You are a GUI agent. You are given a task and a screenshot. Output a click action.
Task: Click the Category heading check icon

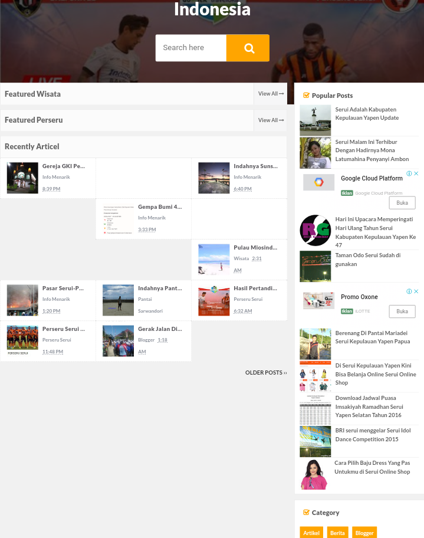tap(306, 512)
